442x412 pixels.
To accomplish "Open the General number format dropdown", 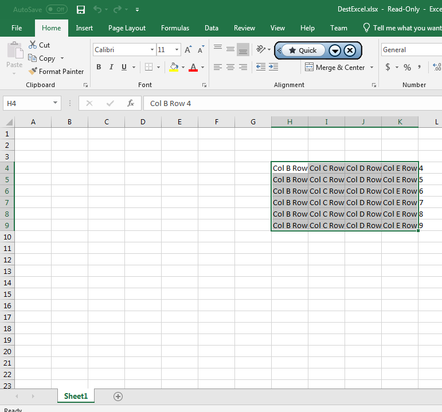I will 410,50.
